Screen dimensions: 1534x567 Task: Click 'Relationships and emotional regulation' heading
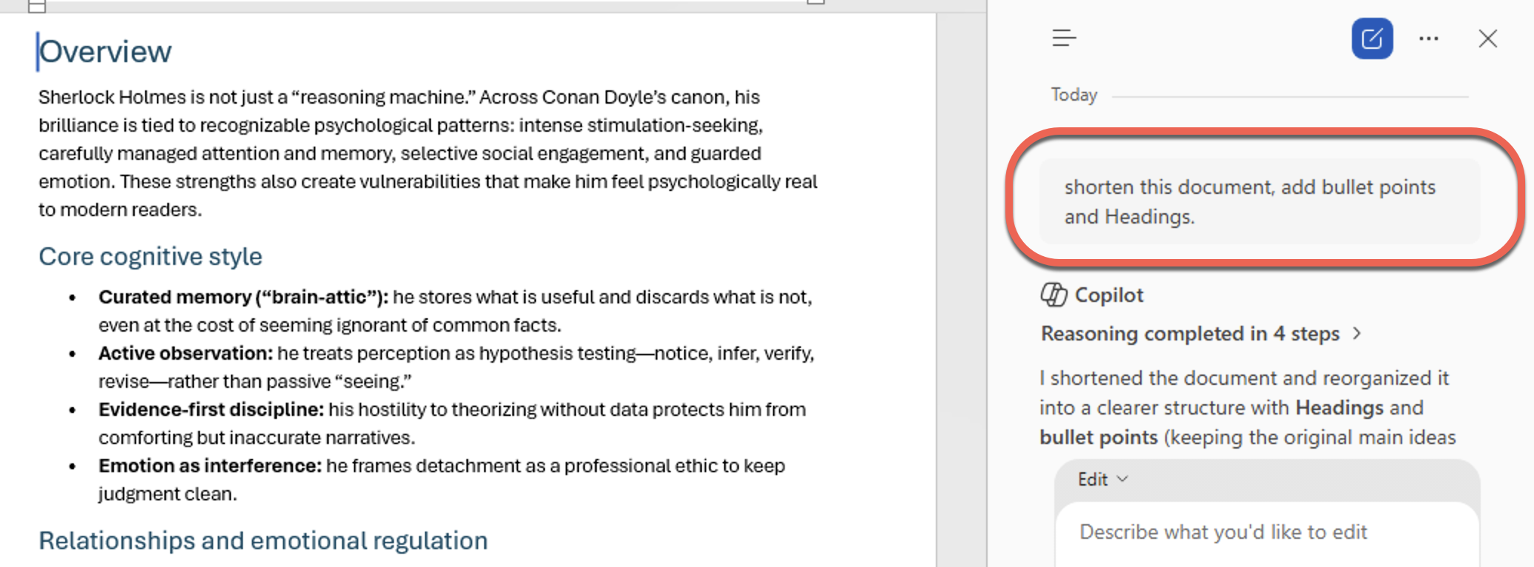click(x=263, y=540)
